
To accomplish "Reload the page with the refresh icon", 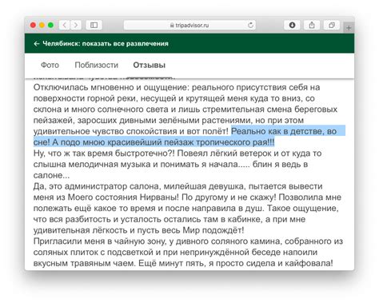I will tap(250, 25).
